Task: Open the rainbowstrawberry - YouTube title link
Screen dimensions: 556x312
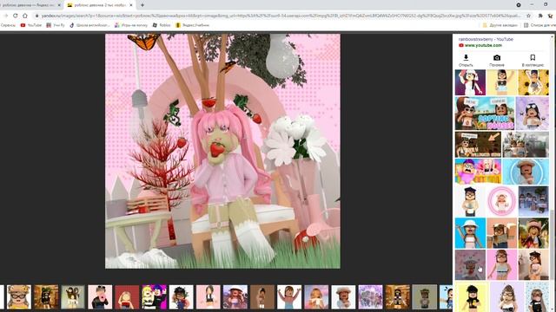Action: click(x=486, y=39)
